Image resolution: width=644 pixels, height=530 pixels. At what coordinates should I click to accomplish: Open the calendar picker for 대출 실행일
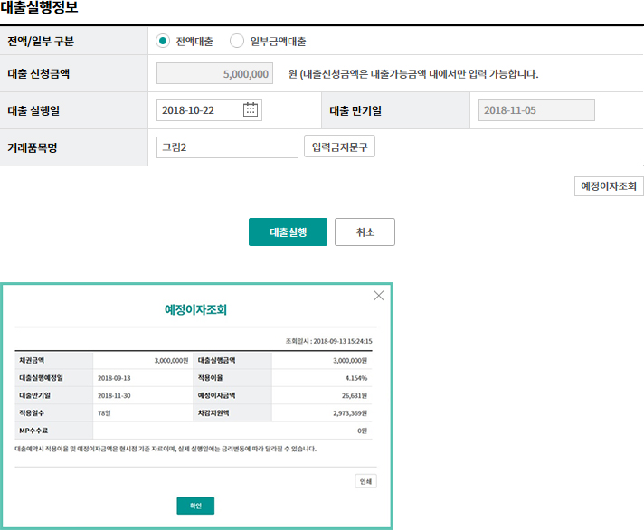(251, 110)
